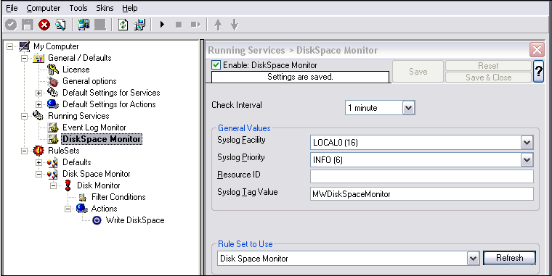Expand Default Settings for Actions node
Screen dimensions: 552x276
pos(38,104)
